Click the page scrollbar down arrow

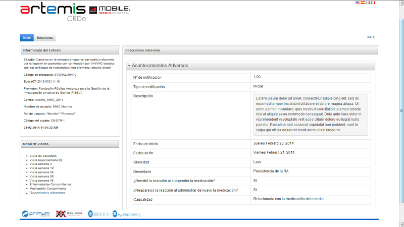(401, 224)
